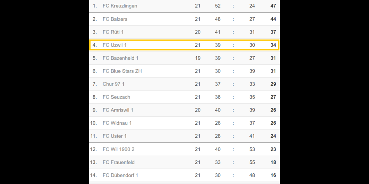
Task: Click FC Bazenheid 1 team name
Action: click(120, 58)
